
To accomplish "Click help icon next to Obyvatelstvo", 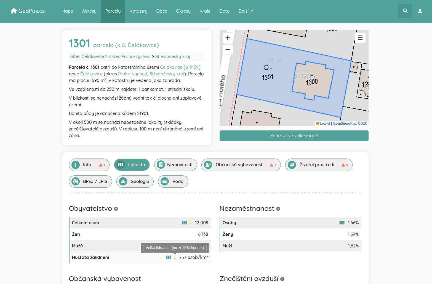I will click(116, 209).
